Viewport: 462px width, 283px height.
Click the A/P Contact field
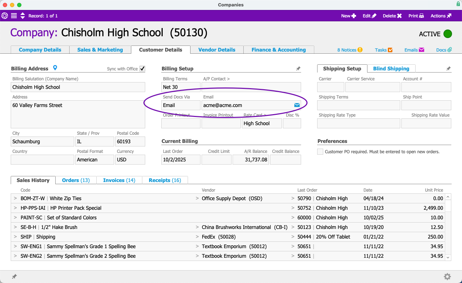coord(251,87)
